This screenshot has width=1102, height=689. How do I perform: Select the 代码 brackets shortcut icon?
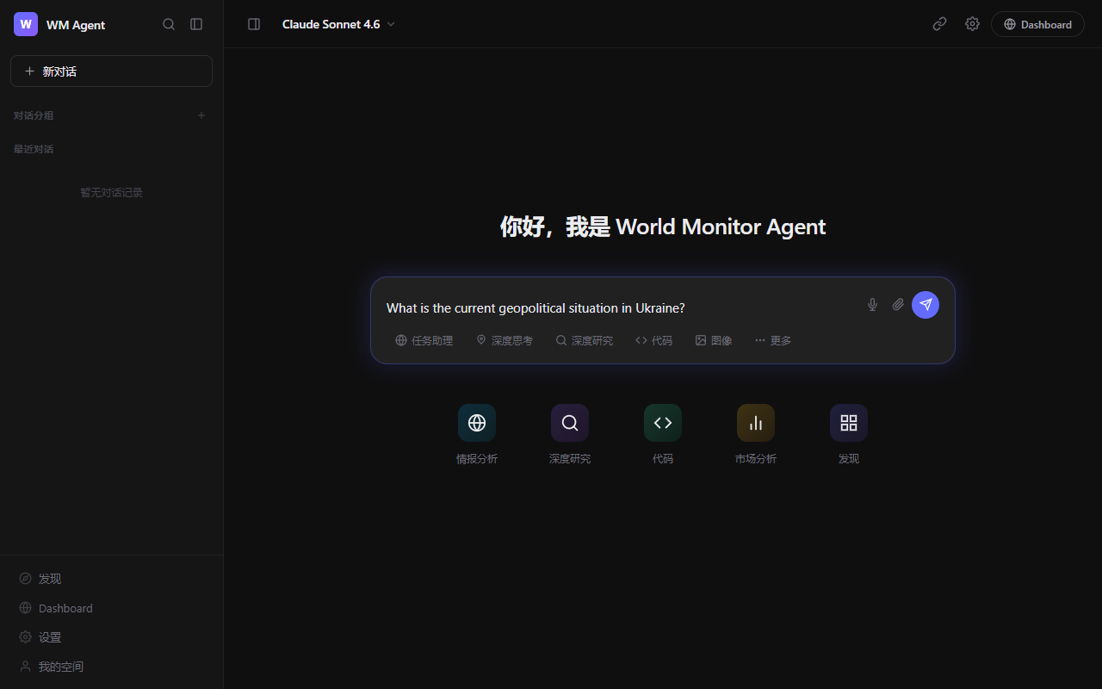[x=663, y=423]
